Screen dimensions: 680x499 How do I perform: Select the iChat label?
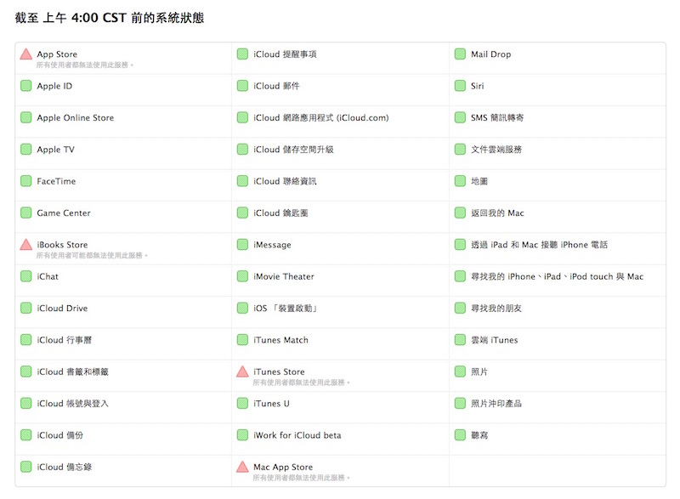(48, 276)
